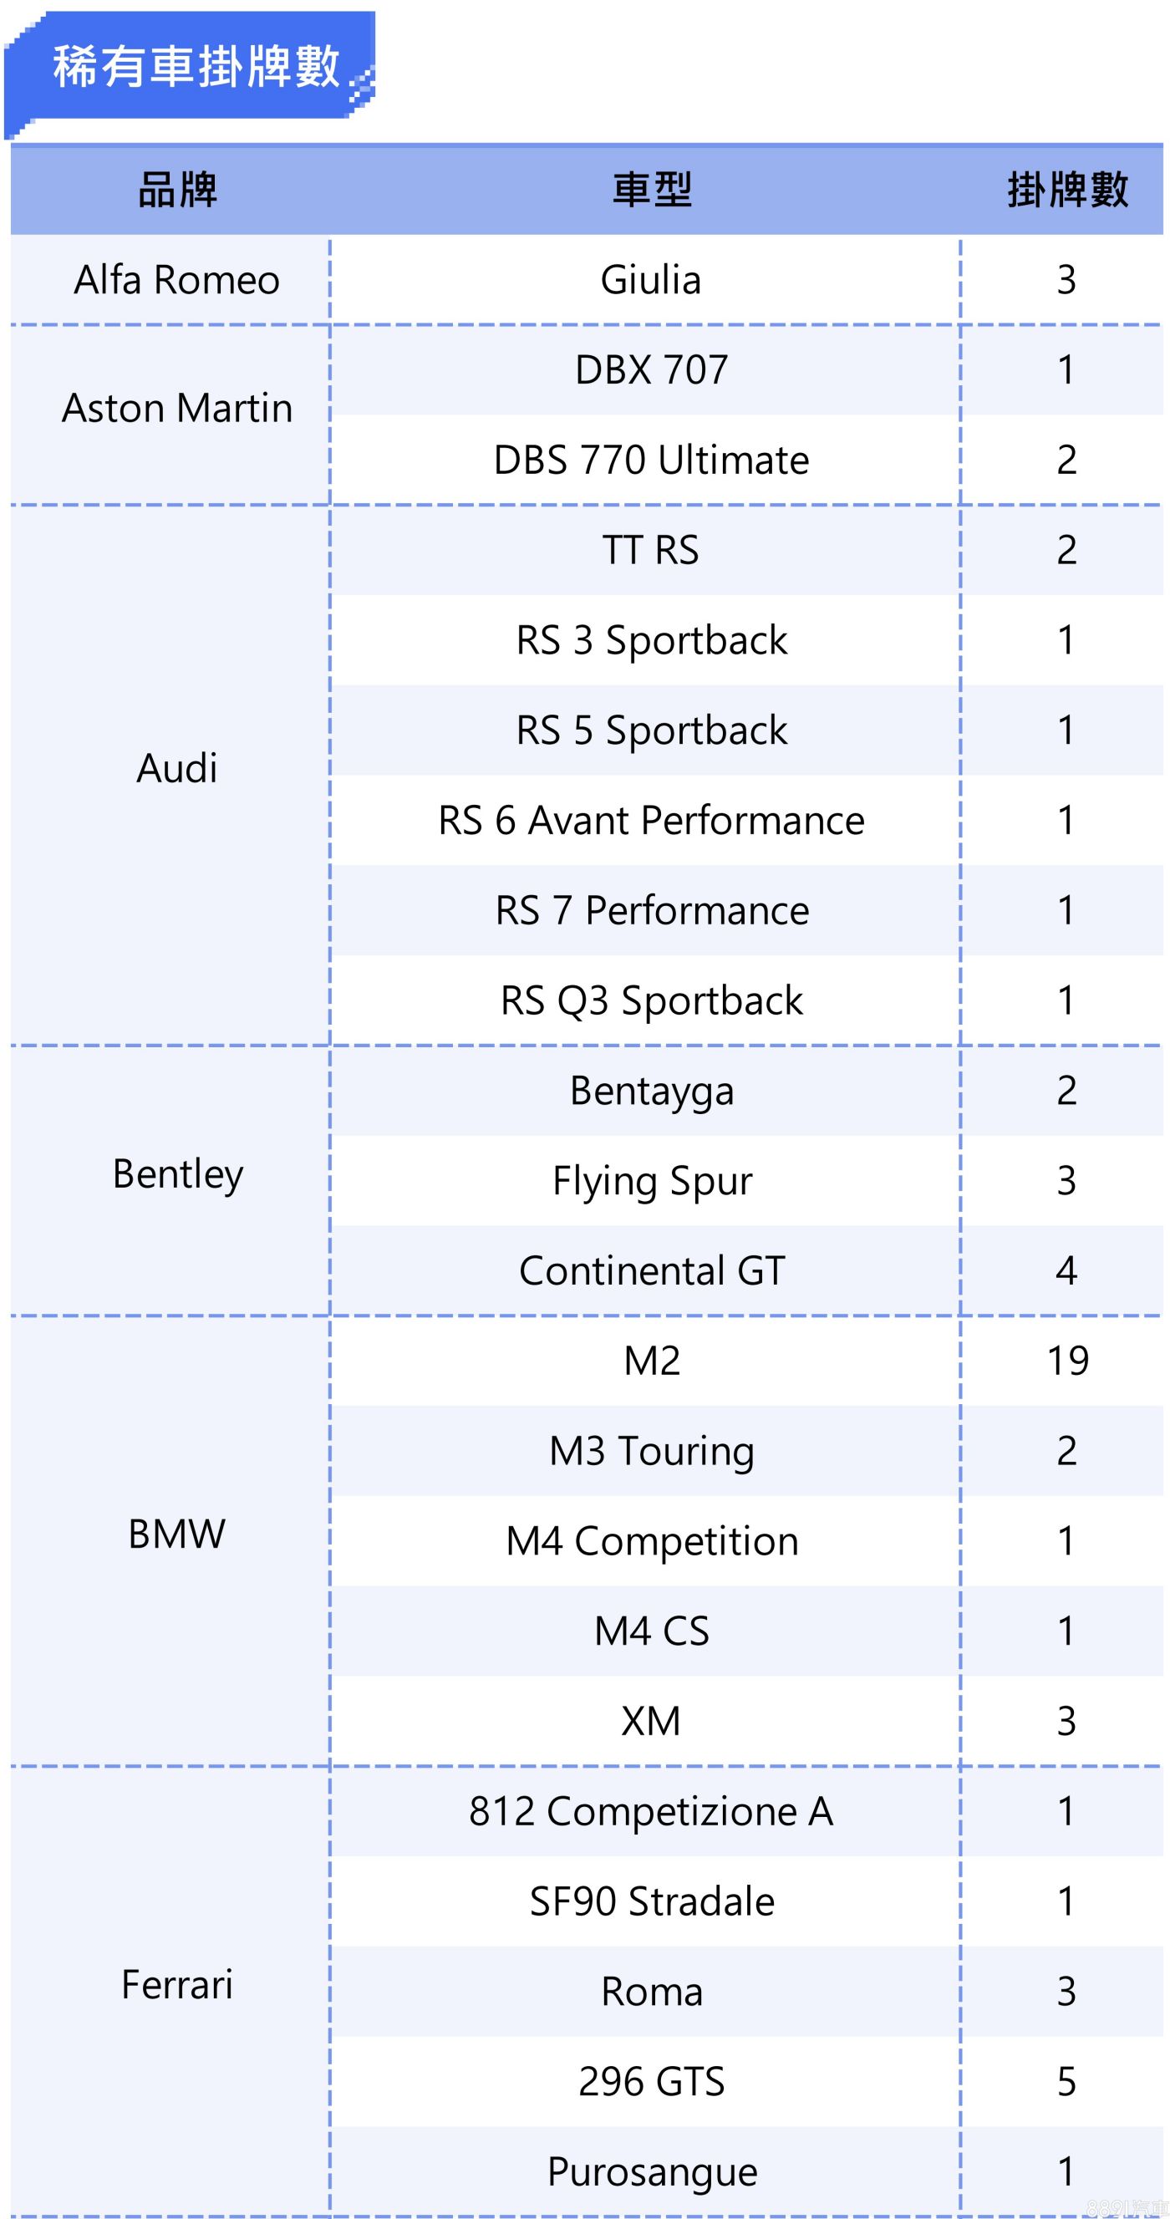Select the 812 Competizione A model
Screen dimensions: 1170x2219
click(651, 1810)
